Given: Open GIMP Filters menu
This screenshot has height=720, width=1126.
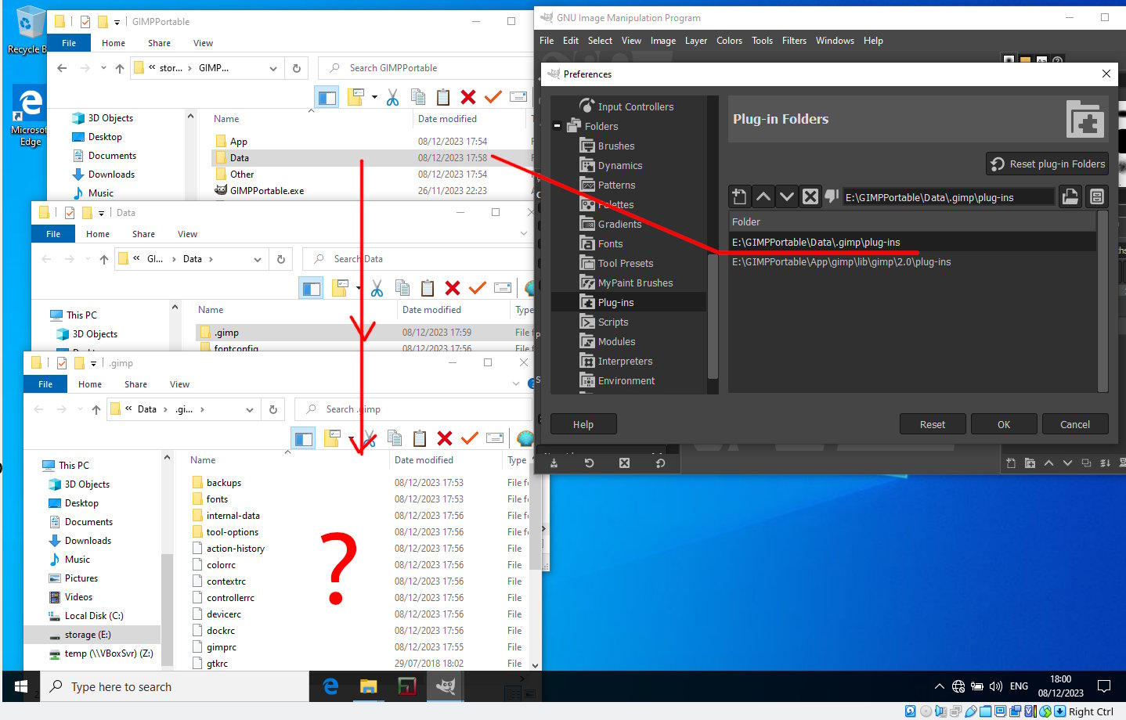Looking at the screenshot, I should pyautogui.click(x=794, y=41).
